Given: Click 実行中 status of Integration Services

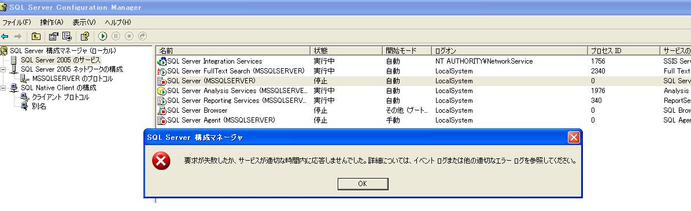Looking at the screenshot, I should pyautogui.click(x=324, y=61).
